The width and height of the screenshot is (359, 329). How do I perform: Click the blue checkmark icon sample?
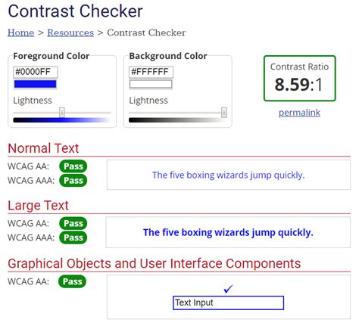click(228, 289)
